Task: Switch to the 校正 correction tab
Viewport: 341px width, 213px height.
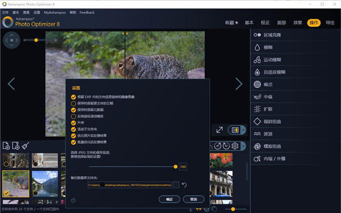Action: click(265, 23)
